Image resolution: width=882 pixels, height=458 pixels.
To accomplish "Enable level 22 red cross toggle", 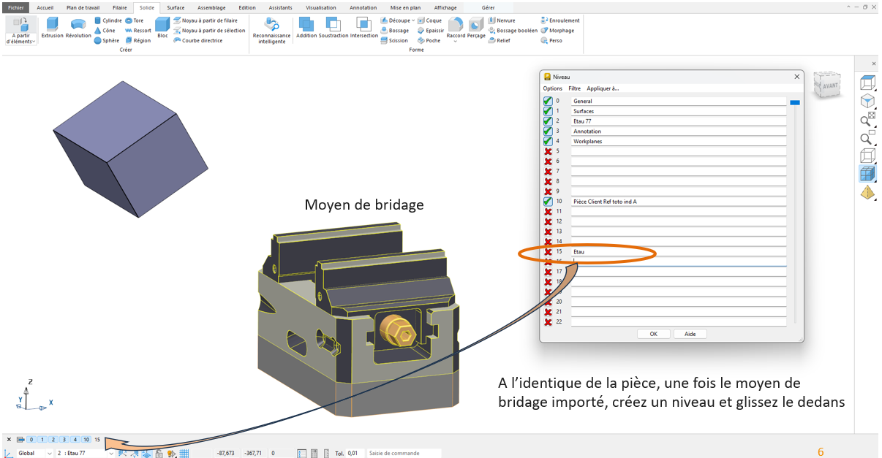I will (548, 321).
